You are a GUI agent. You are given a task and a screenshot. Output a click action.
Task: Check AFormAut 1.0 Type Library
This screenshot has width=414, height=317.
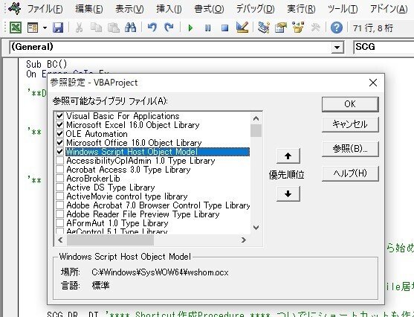tap(60, 223)
